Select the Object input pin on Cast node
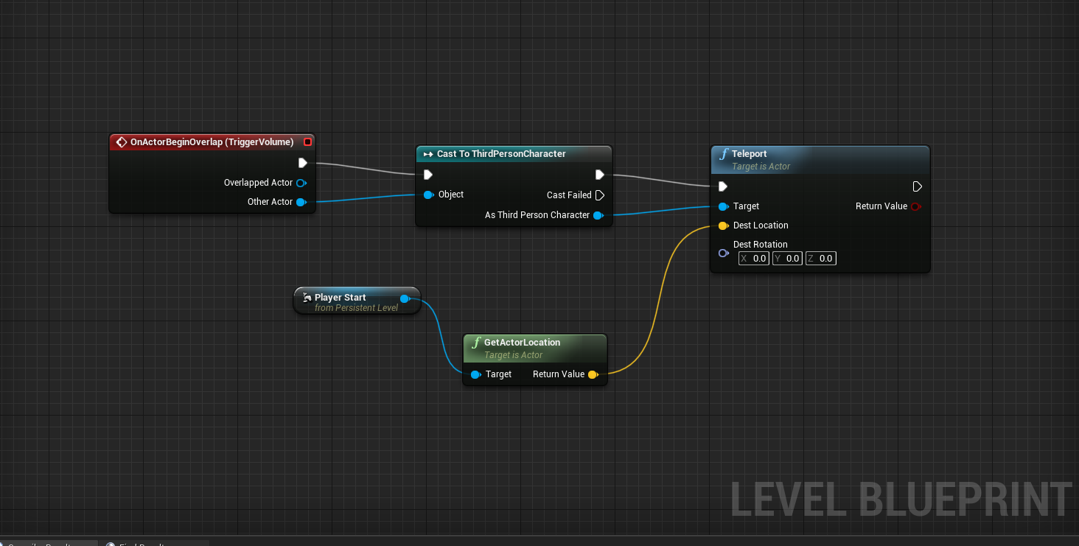This screenshot has width=1079, height=546. (x=428, y=195)
